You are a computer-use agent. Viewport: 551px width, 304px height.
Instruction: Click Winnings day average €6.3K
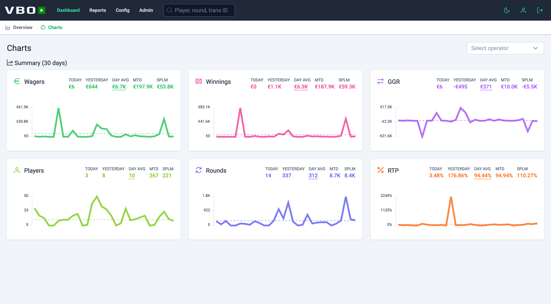click(301, 87)
